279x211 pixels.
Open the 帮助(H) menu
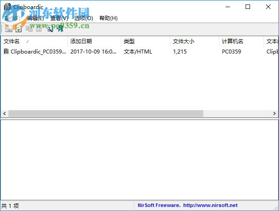point(108,18)
